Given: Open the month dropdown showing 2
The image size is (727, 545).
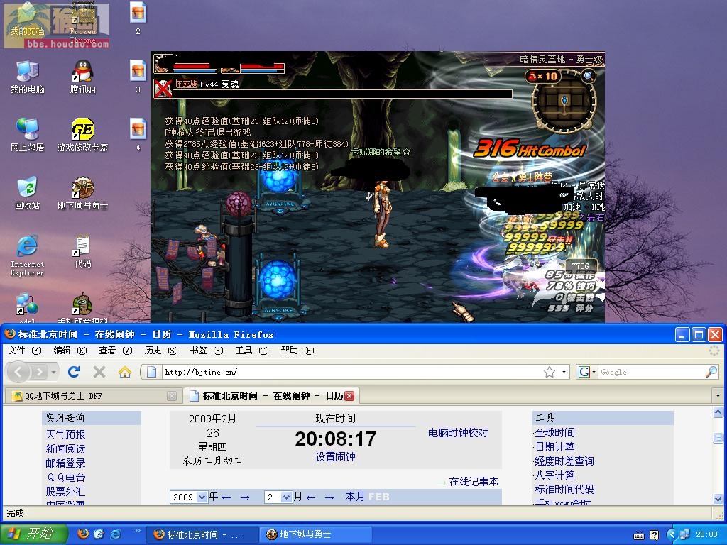Looking at the screenshot, I should [x=287, y=497].
